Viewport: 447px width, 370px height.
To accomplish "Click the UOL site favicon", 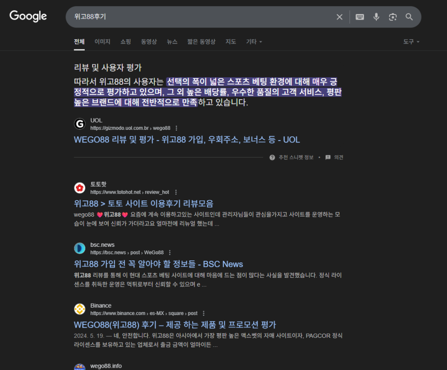I will coord(79,124).
